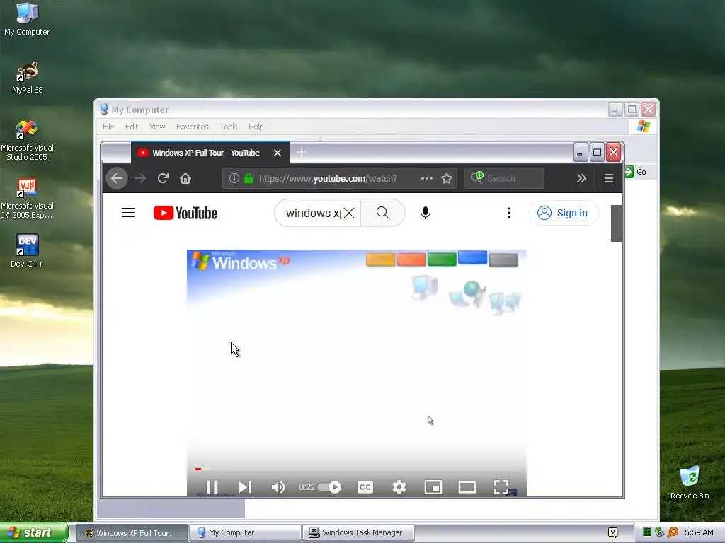The height and width of the screenshot is (543, 725).
Task: Open the Recycle Bin
Action: [690, 482]
